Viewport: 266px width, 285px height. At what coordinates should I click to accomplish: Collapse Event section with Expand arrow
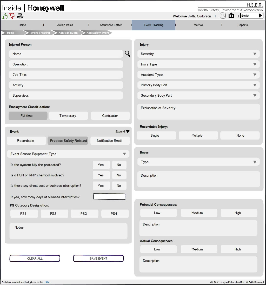tap(128, 131)
